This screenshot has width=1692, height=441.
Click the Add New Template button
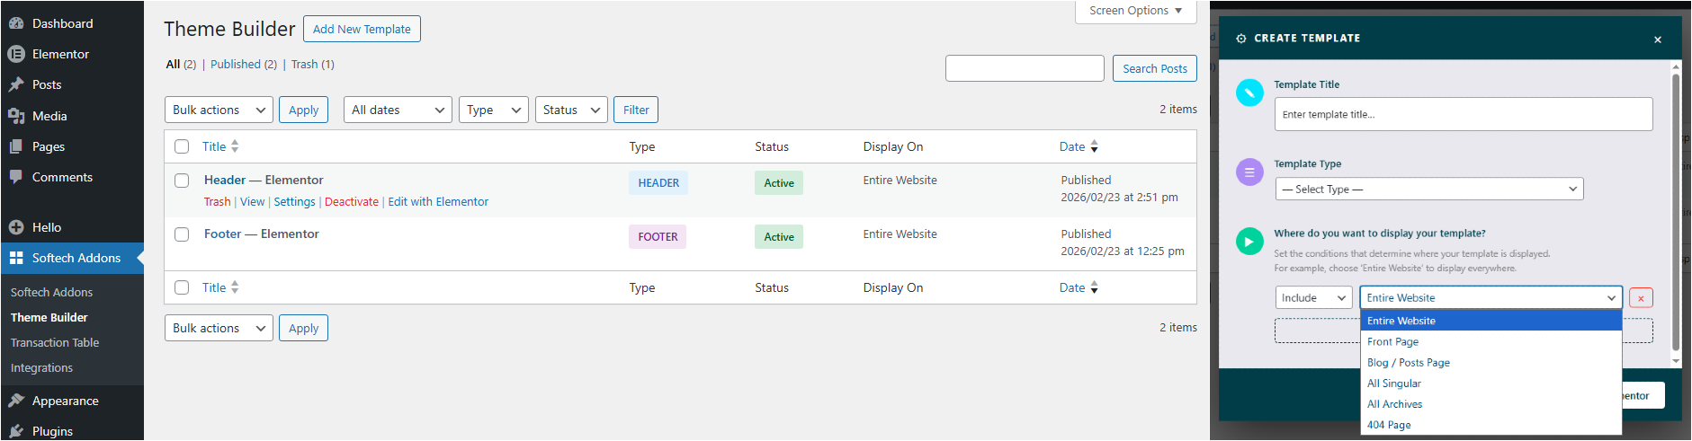coord(362,29)
